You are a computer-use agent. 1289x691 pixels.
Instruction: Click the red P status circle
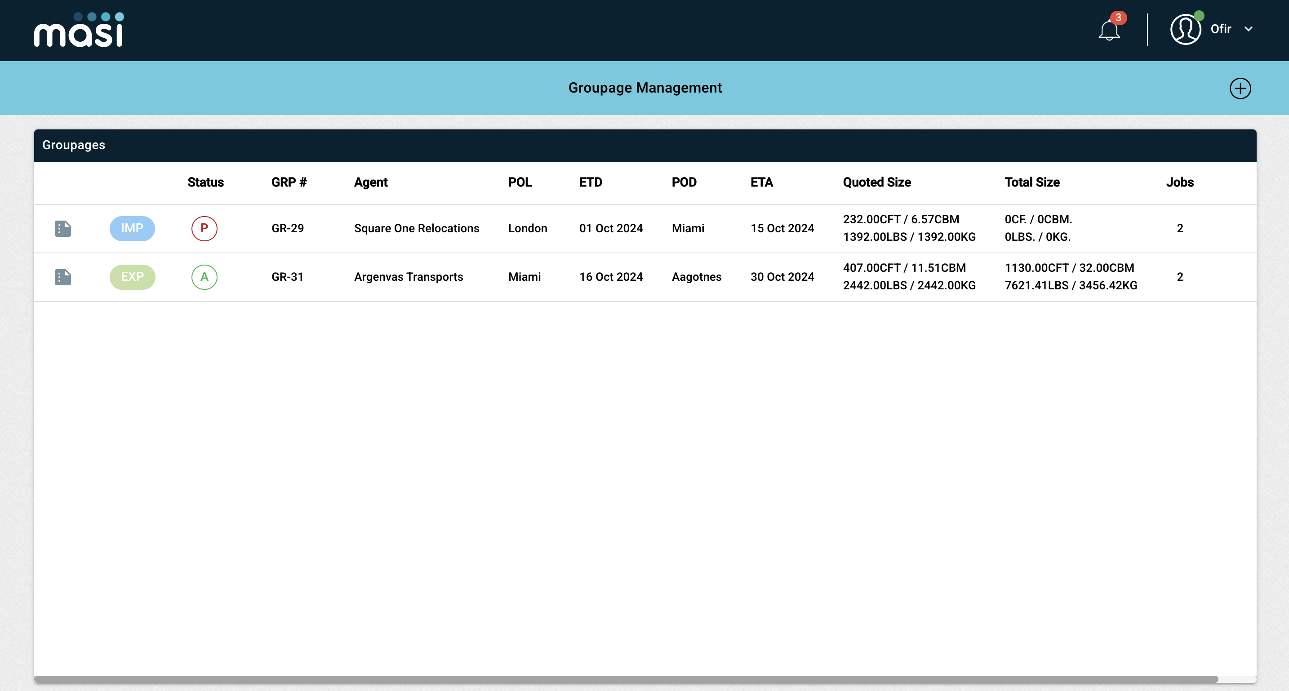click(204, 229)
